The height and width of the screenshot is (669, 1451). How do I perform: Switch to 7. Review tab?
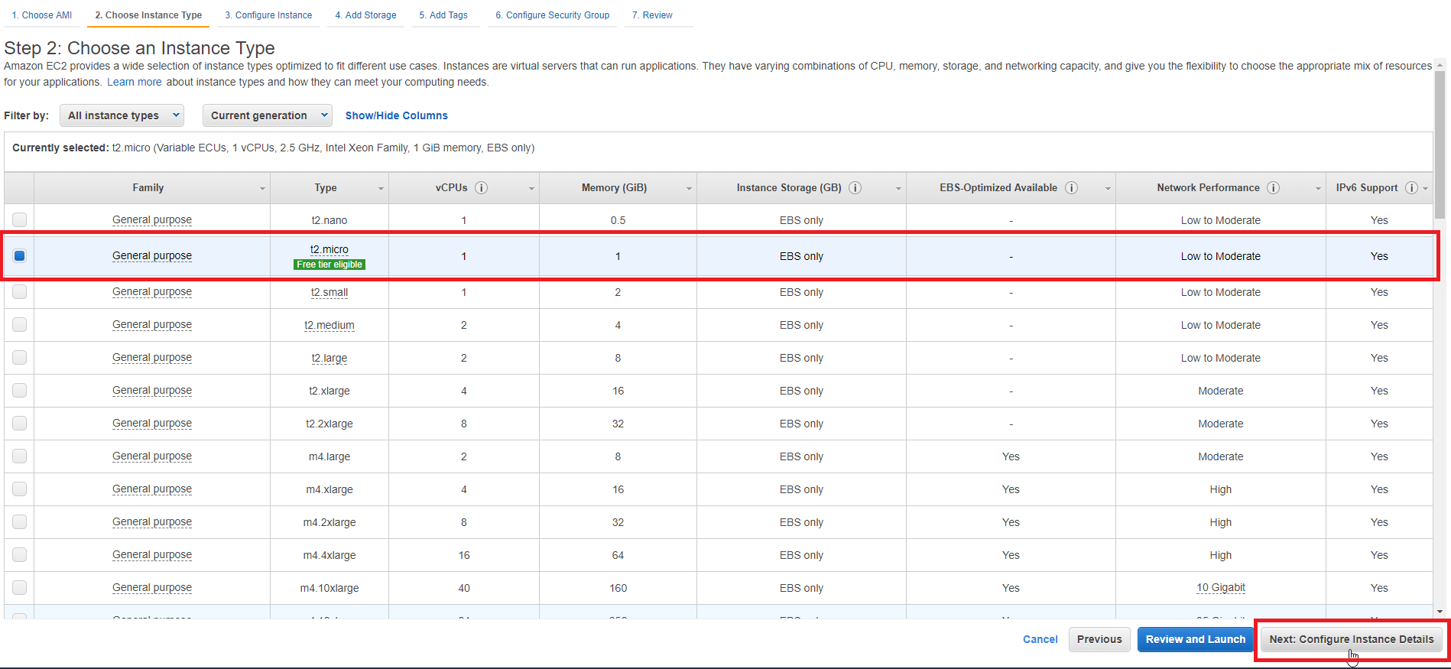(652, 15)
